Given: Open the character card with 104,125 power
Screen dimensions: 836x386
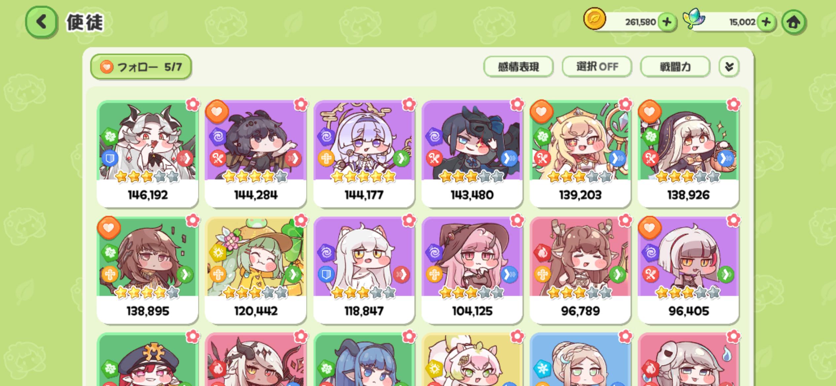Looking at the screenshot, I should (472, 270).
